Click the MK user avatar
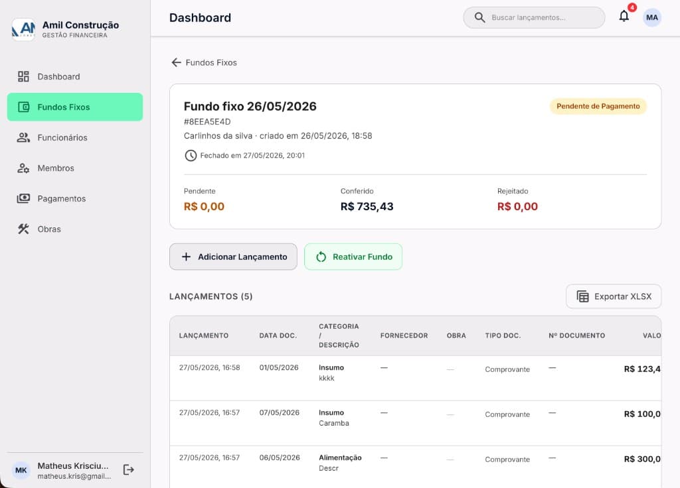Image resolution: width=680 pixels, height=488 pixels. click(21, 470)
